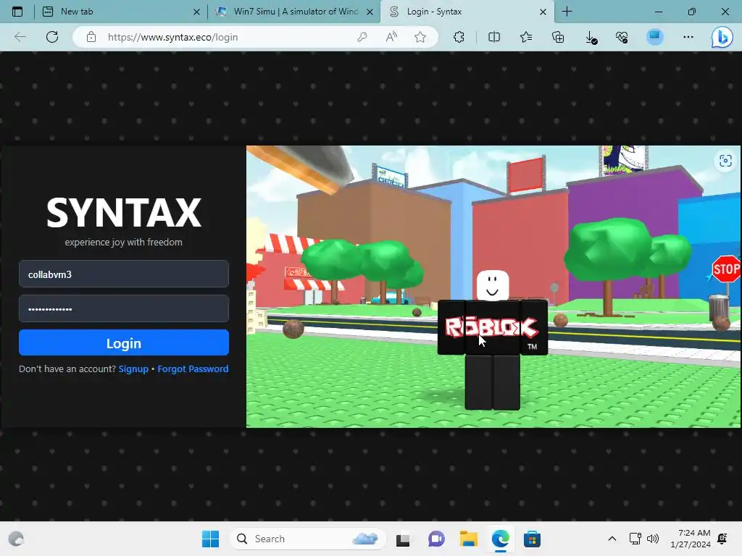Open the Bing Copilot sidebar
742x556 pixels.
point(722,38)
